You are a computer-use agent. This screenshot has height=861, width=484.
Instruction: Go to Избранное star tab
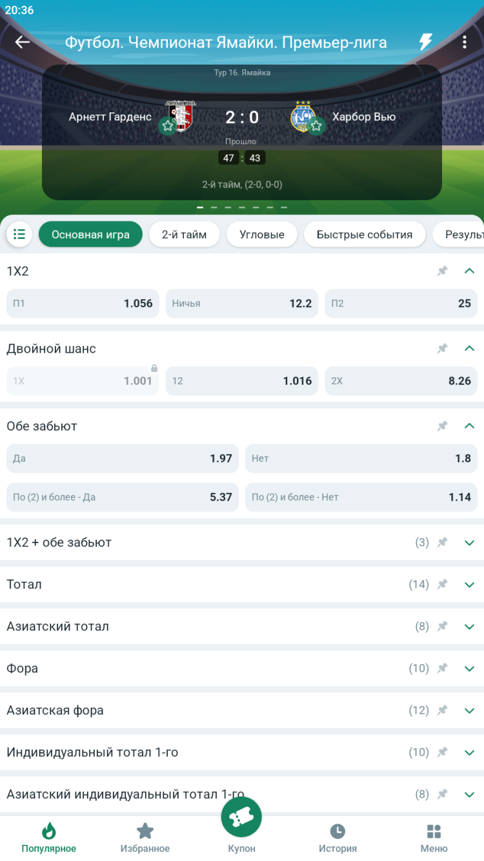click(x=145, y=838)
